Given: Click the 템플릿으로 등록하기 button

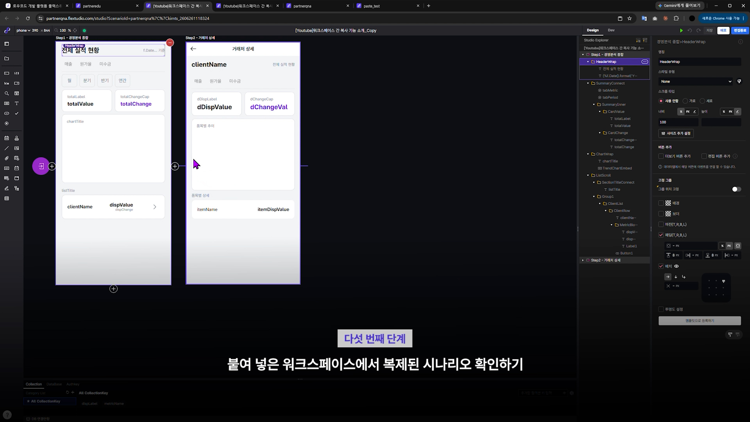Looking at the screenshot, I should tap(700, 321).
